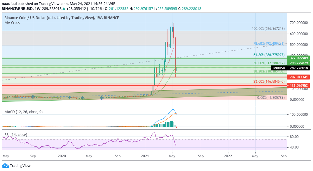Image resolution: width=313 pixels, height=171 pixels.
Task: Click the Low value L:255.569595
Action: point(166,9)
